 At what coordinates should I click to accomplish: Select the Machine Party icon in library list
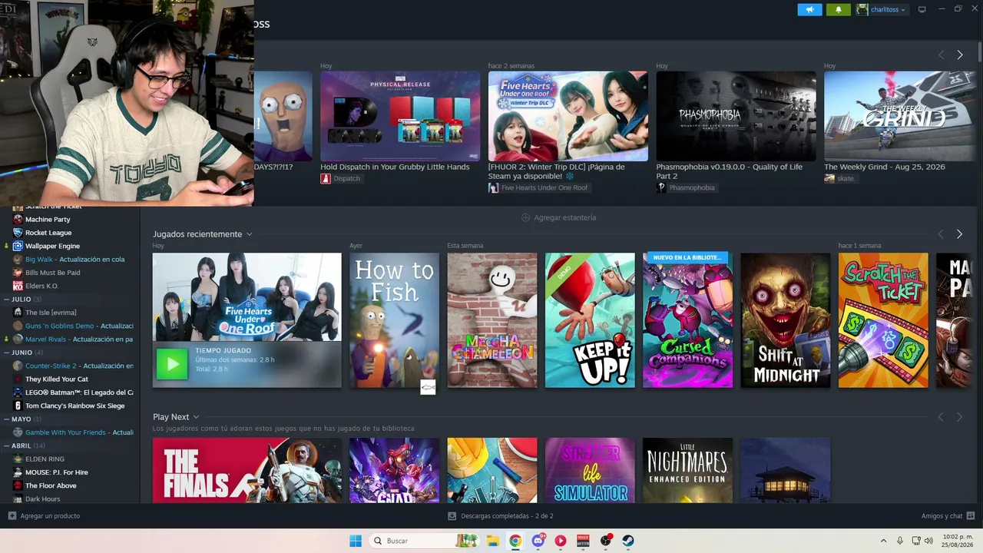pyautogui.click(x=18, y=220)
